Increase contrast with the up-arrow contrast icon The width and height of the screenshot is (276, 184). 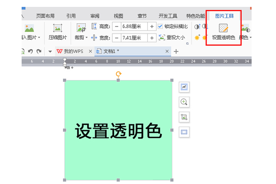[197, 27]
